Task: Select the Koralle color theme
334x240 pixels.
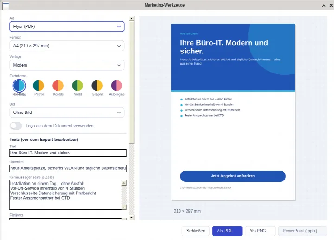Action: pyautogui.click(x=58, y=86)
